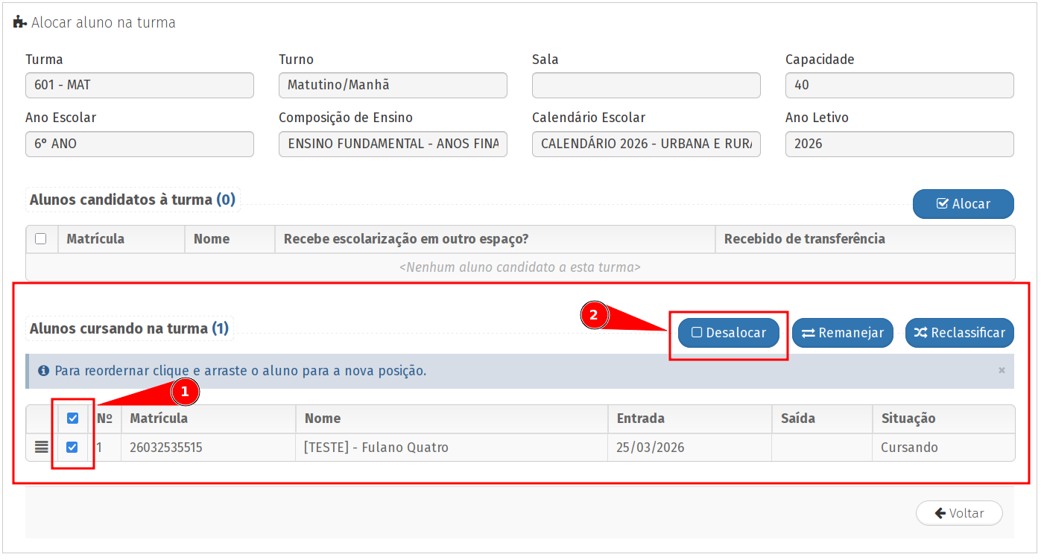Click the Remanejar button

coord(842,333)
